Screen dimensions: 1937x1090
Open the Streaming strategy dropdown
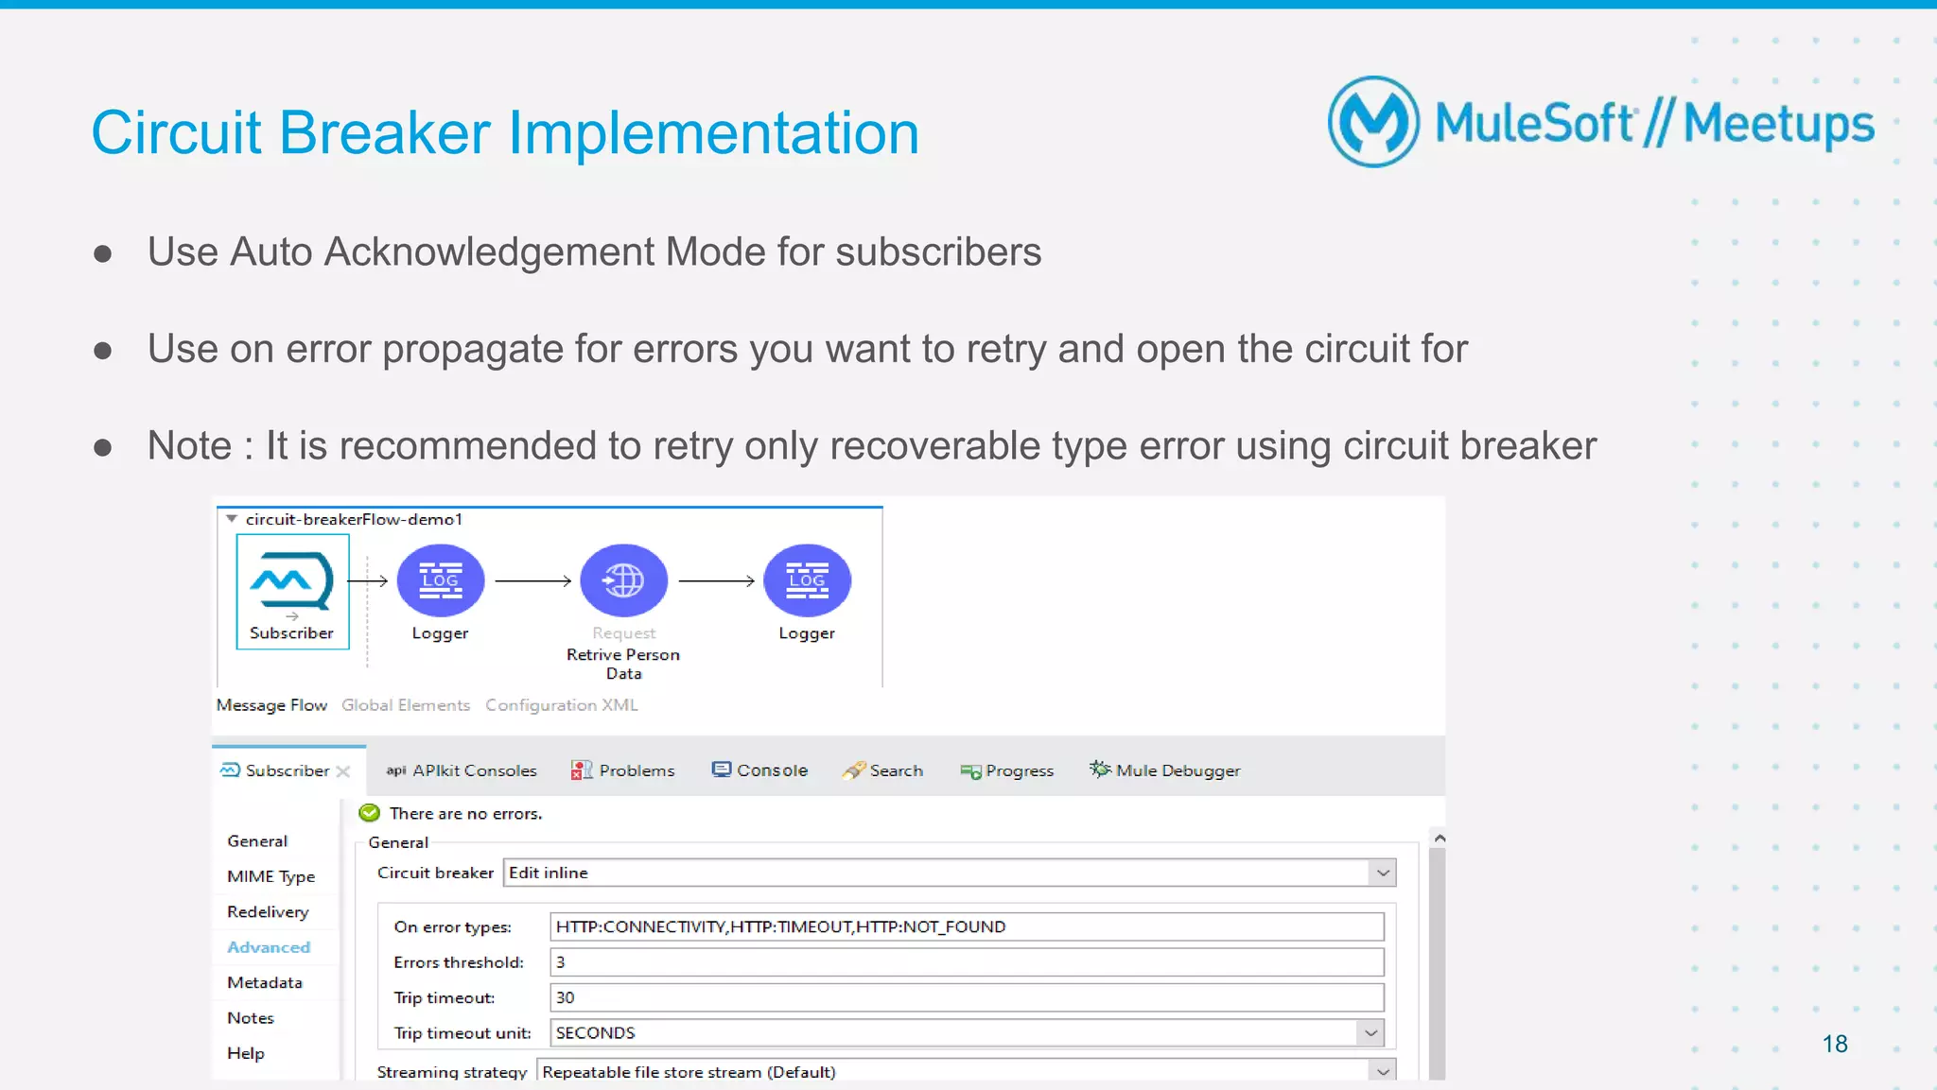(1383, 1071)
